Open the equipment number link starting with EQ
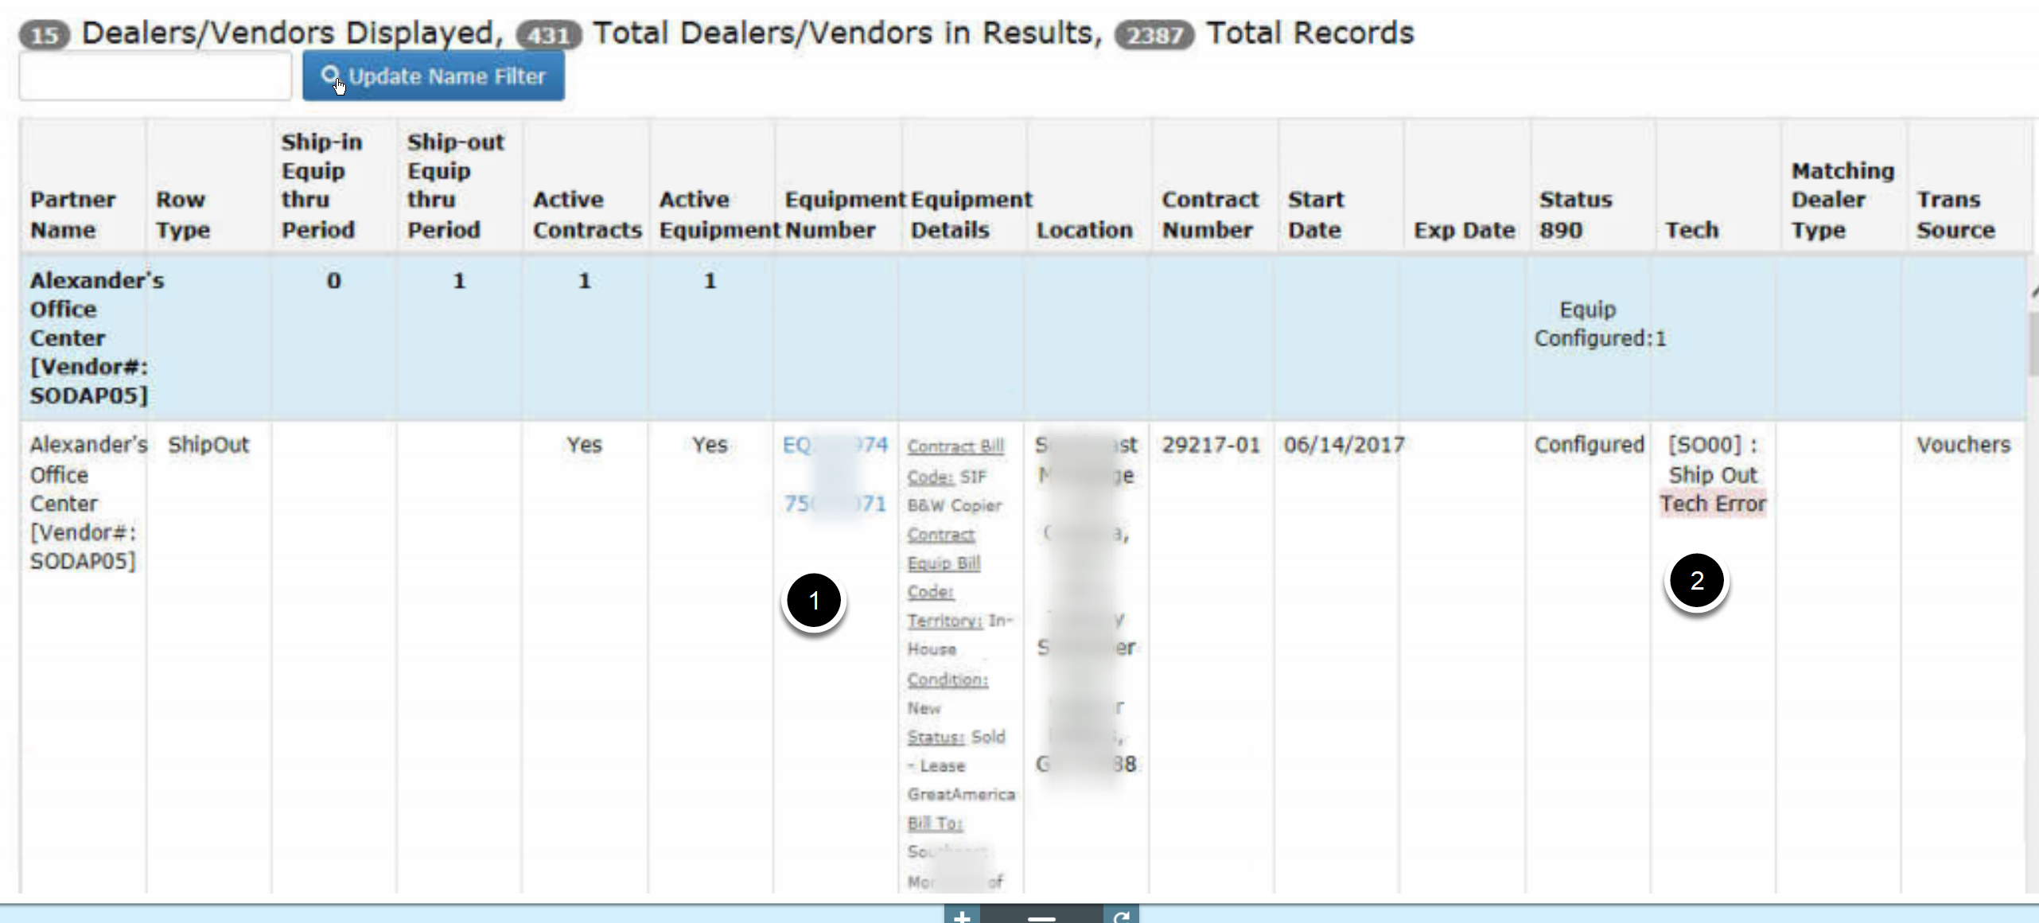Viewport: 2039px width, 923px height. click(835, 445)
